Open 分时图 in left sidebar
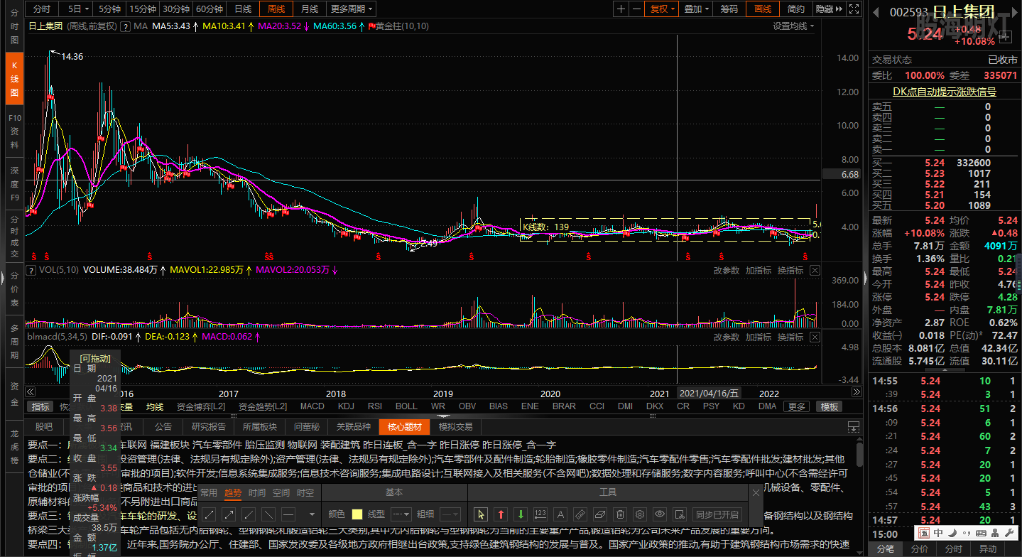Screen dimensions: 1022x557 point(13,26)
